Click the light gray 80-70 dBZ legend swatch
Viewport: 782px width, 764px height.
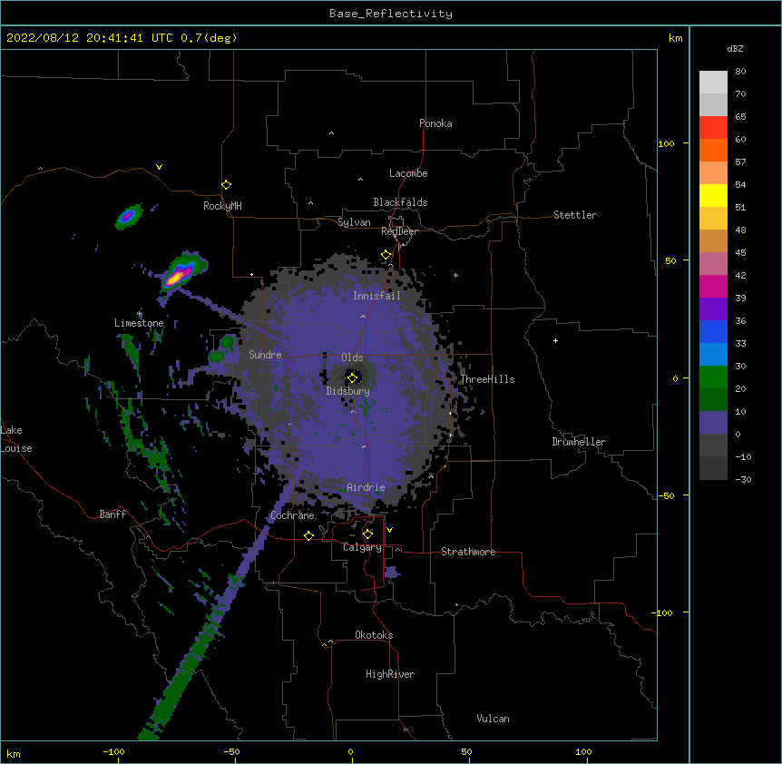click(x=713, y=83)
